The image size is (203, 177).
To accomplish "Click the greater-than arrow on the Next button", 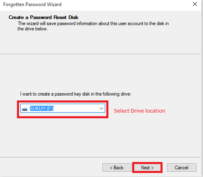I will [x=152, y=168].
